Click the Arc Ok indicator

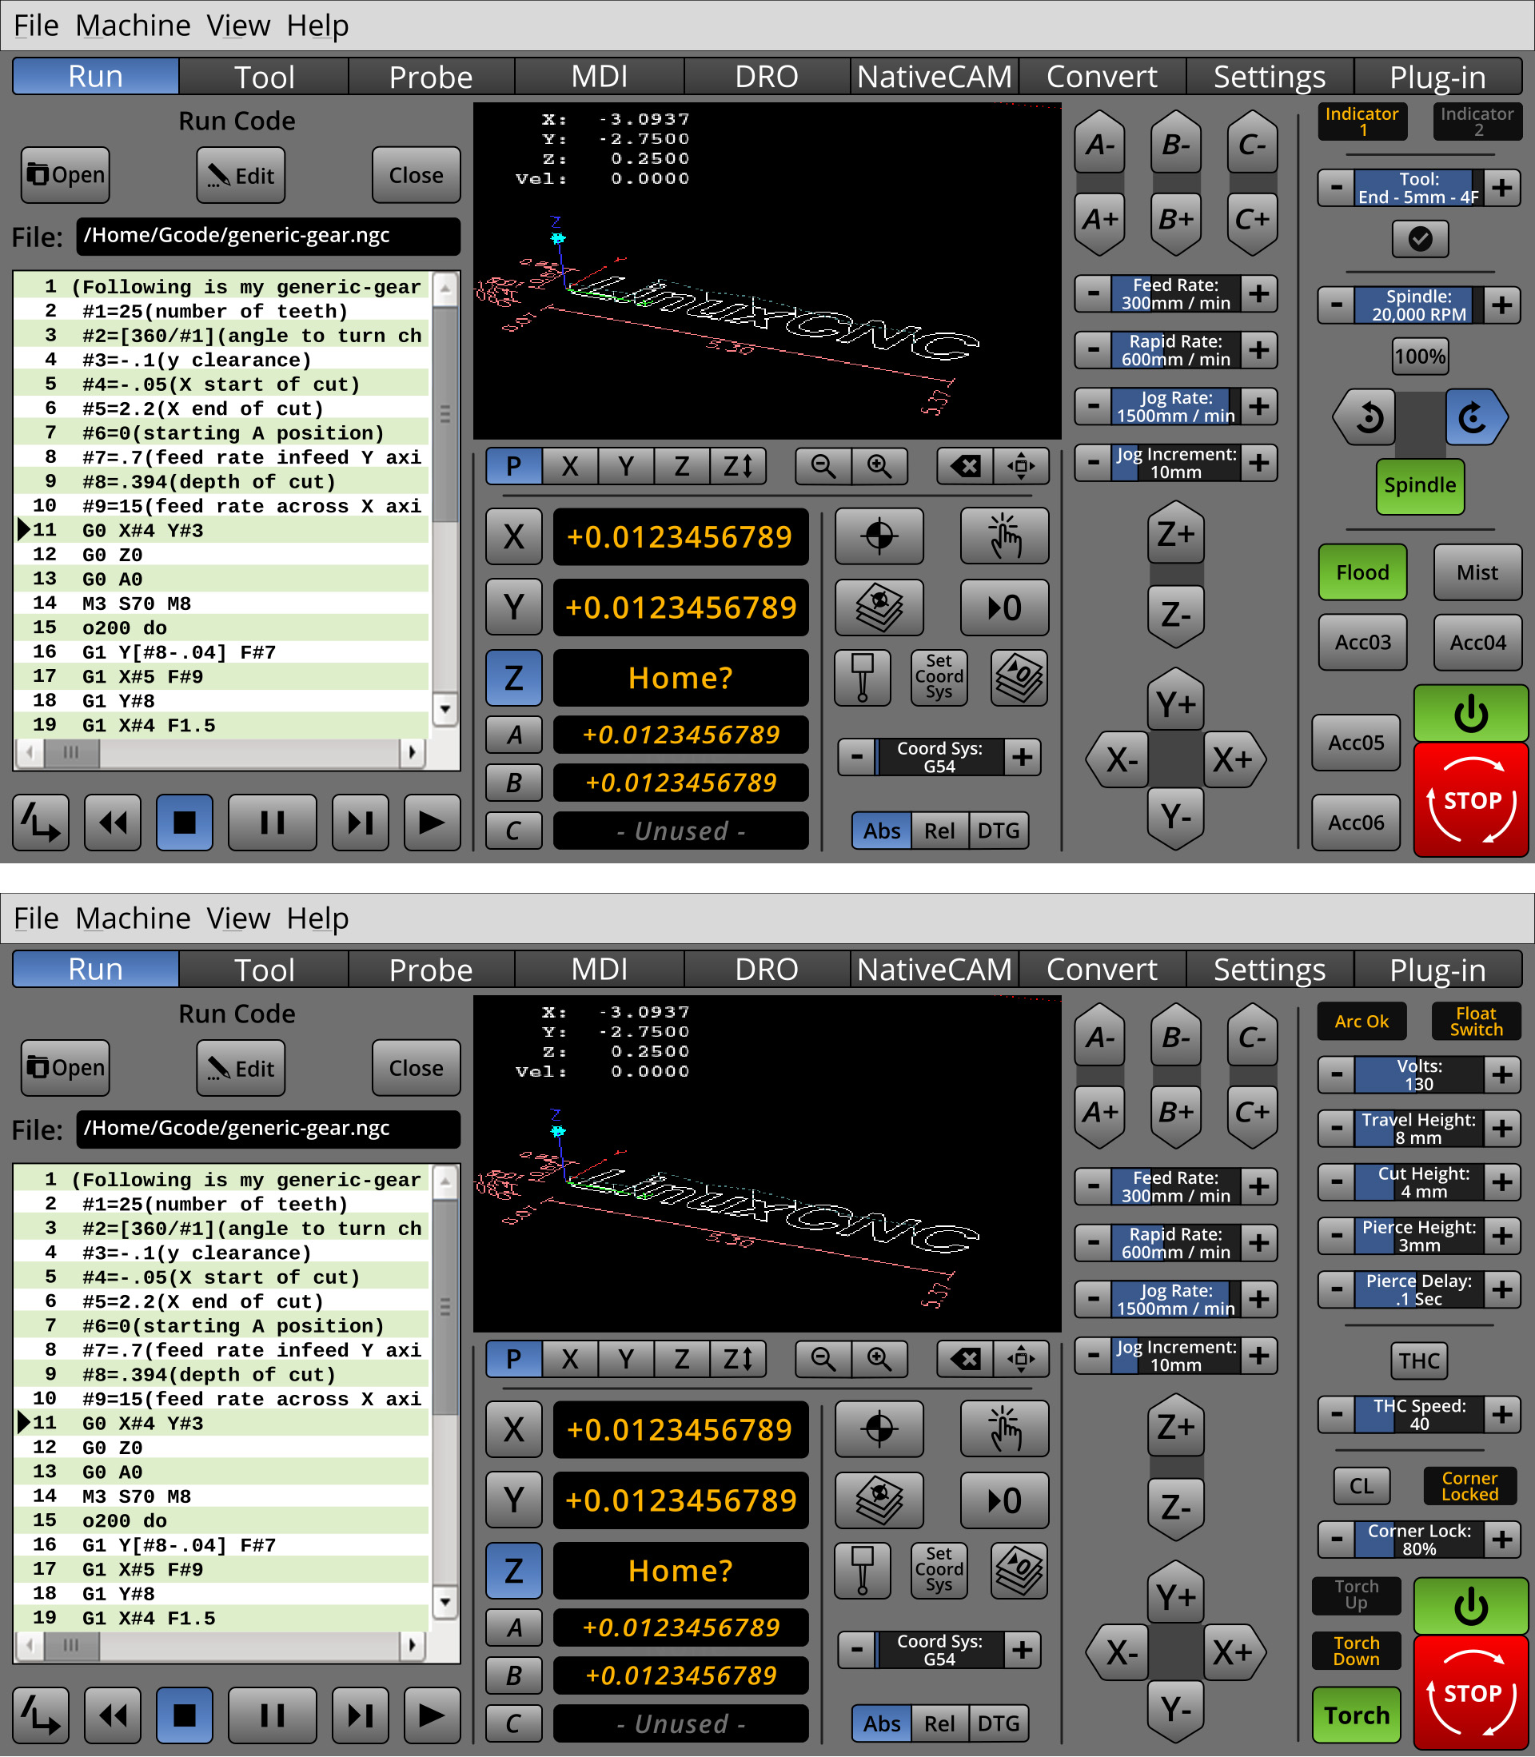1362,1021
